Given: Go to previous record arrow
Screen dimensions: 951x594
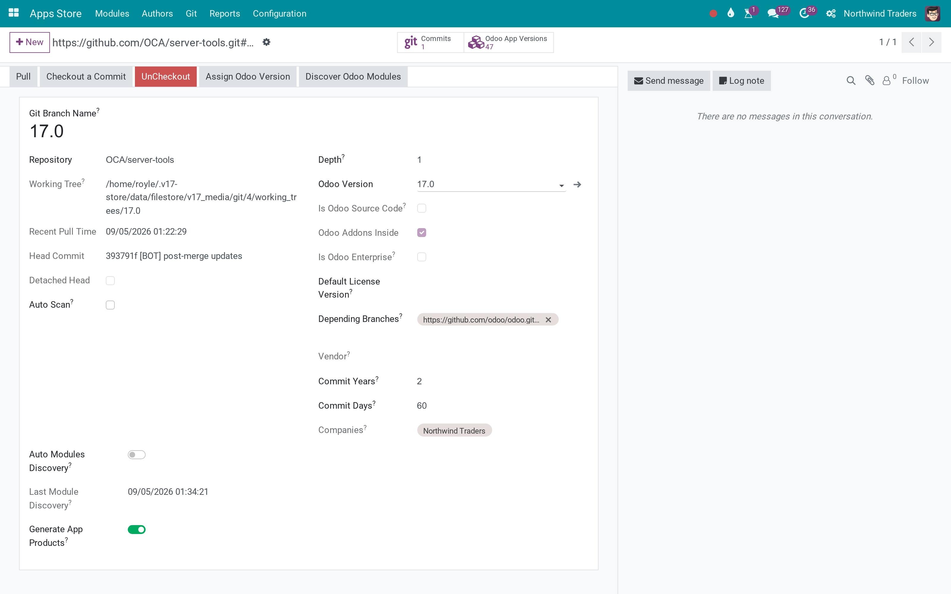Looking at the screenshot, I should pos(911,42).
